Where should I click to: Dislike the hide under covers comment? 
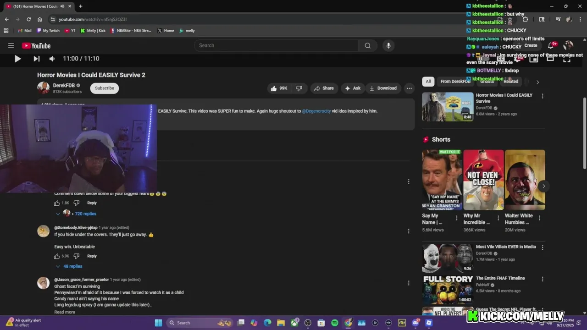pyautogui.click(x=77, y=256)
